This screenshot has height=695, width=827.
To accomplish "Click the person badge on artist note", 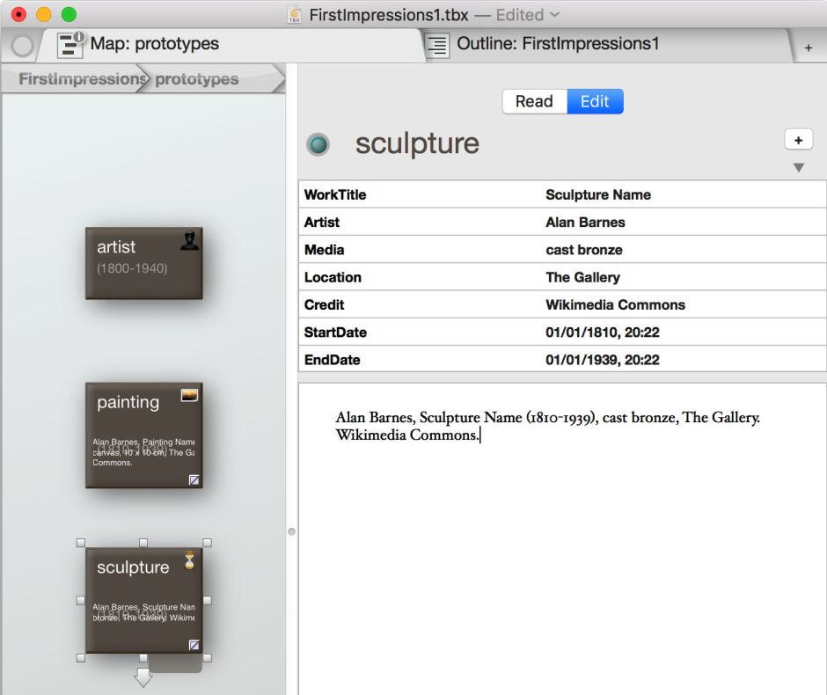I will tap(189, 240).
